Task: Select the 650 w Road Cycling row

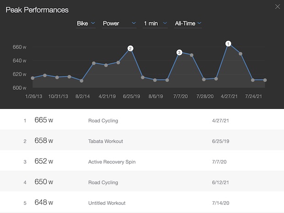Action: tap(142, 182)
